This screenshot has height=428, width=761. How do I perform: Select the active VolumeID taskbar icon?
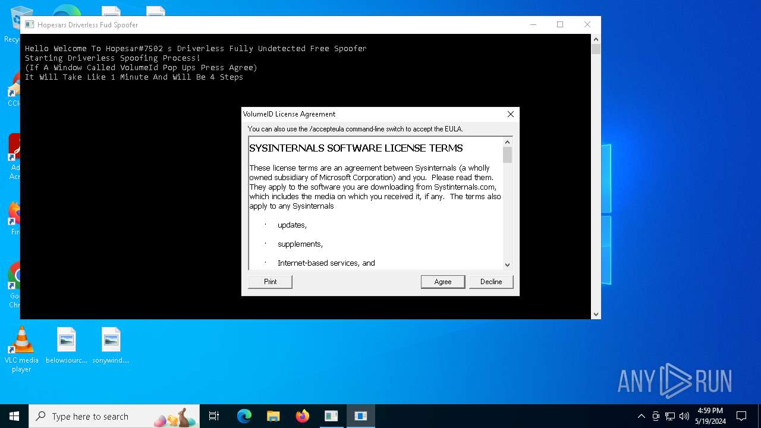pos(360,416)
